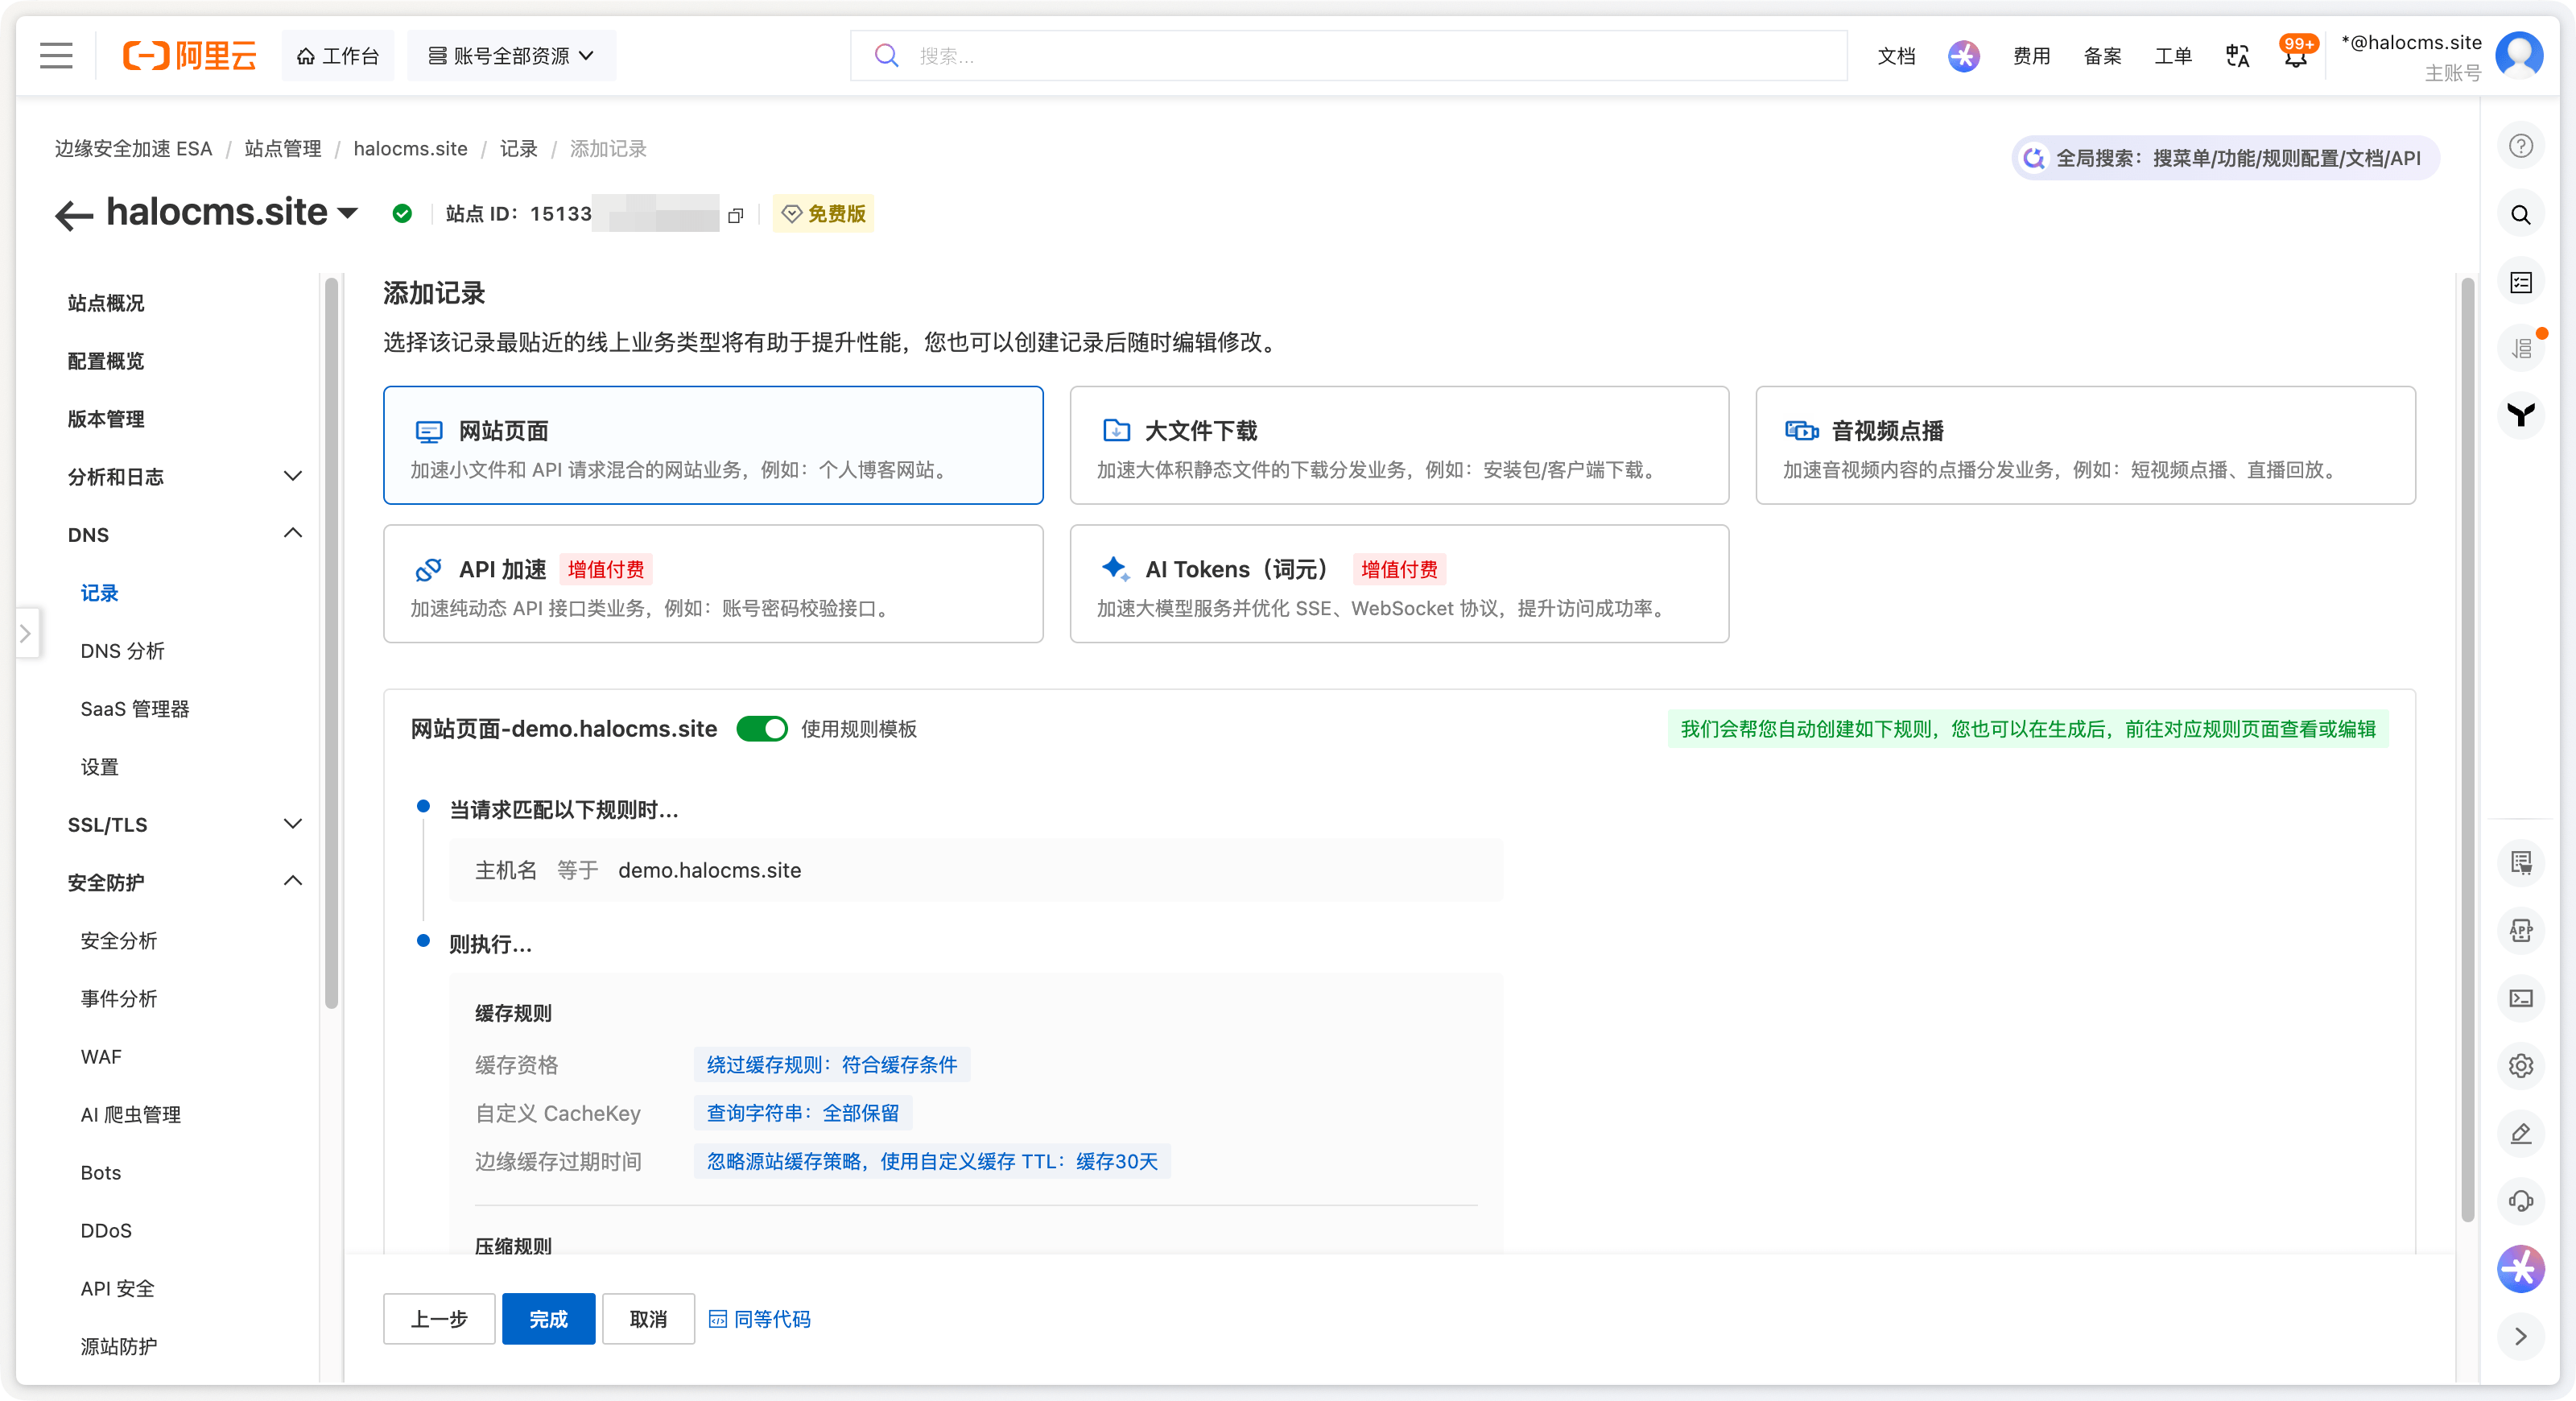This screenshot has width=2576, height=1401.
Task: Click the customer service headset icon
Action: [2521, 1201]
